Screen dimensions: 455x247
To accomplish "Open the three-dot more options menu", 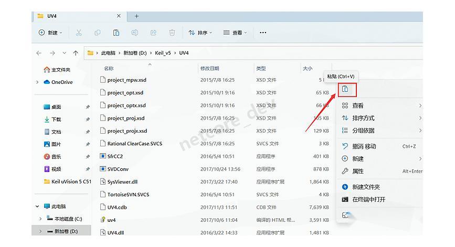I will 263,33.
